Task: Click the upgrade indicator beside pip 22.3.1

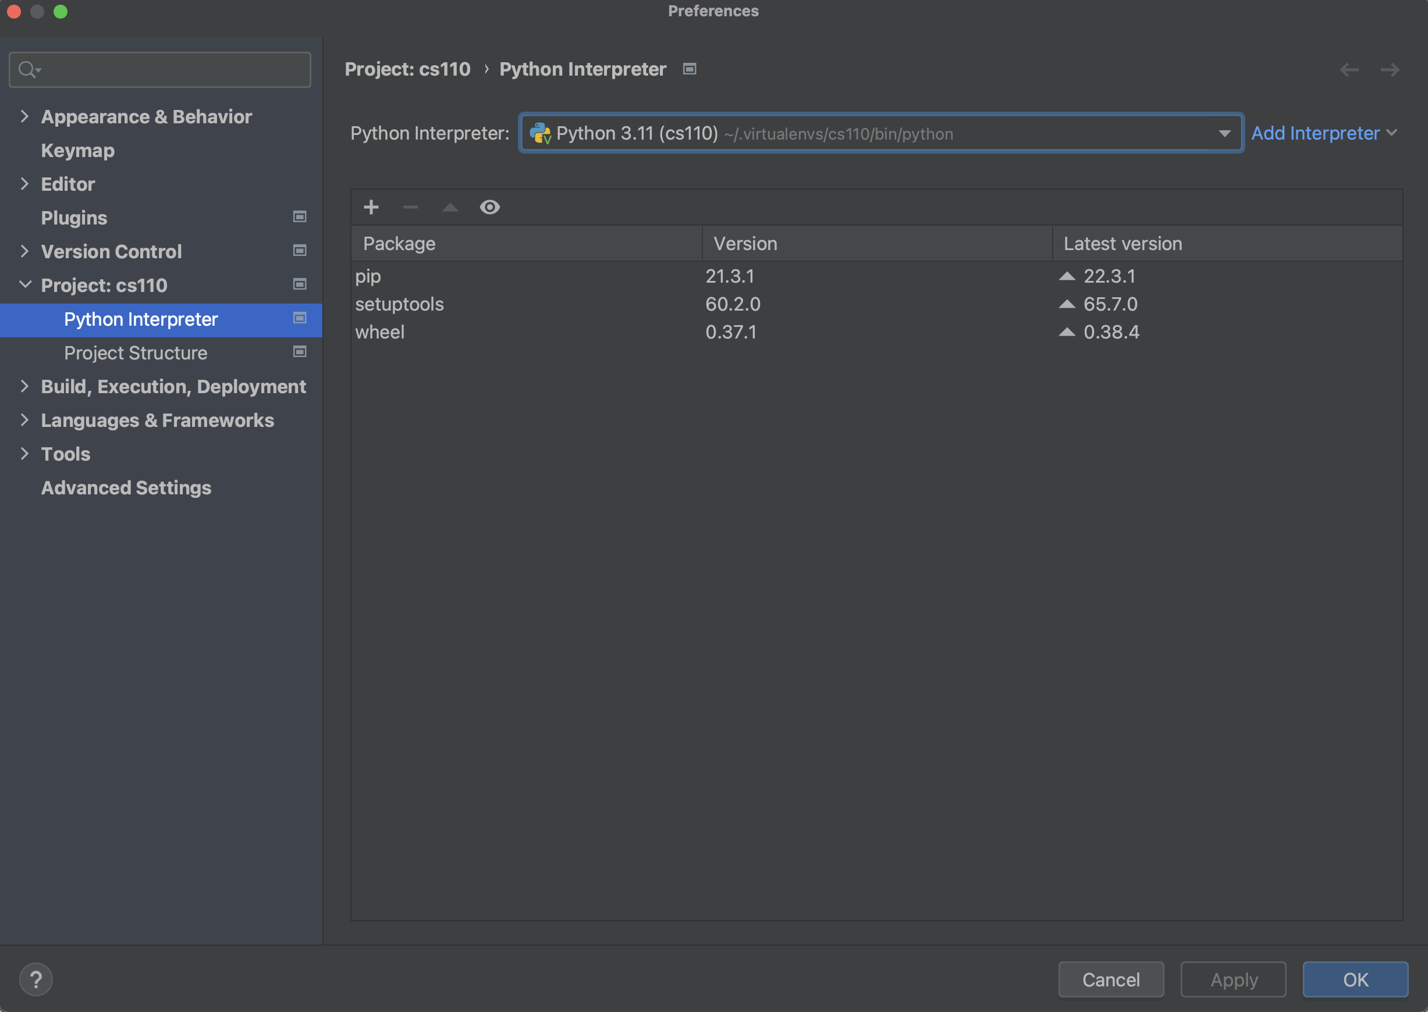Action: (x=1068, y=276)
